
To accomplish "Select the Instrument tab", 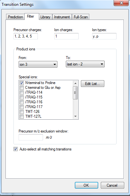I will pyautogui.click(x=62, y=17).
